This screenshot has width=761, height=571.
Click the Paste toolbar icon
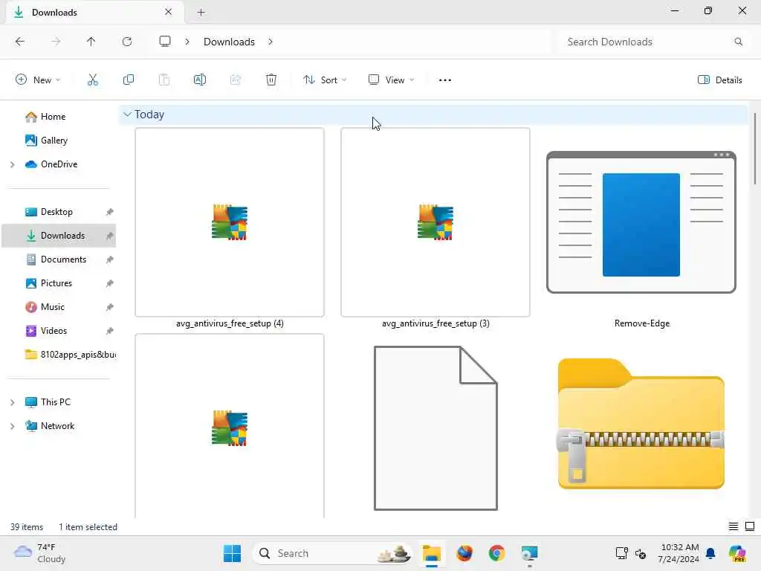tap(164, 80)
